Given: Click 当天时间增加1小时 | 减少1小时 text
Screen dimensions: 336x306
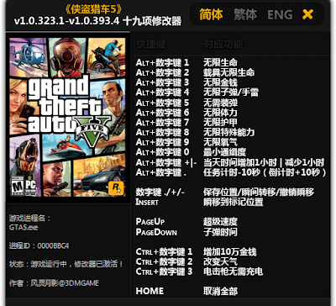Looking at the screenshot, I should click(264, 162).
